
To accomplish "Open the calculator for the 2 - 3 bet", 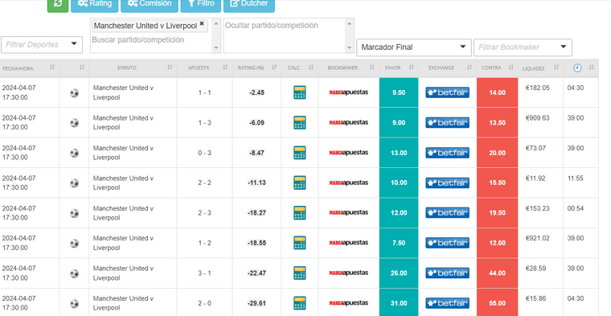I will click(300, 213).
